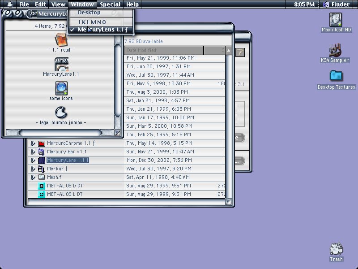Screen dimensions: 358x269
Task: Select the MET-AL OS D DT file icon
Action: (x=42, y=186)
